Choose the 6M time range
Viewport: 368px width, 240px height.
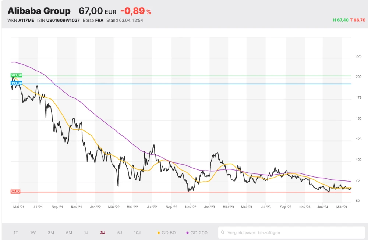coord(69,233)
